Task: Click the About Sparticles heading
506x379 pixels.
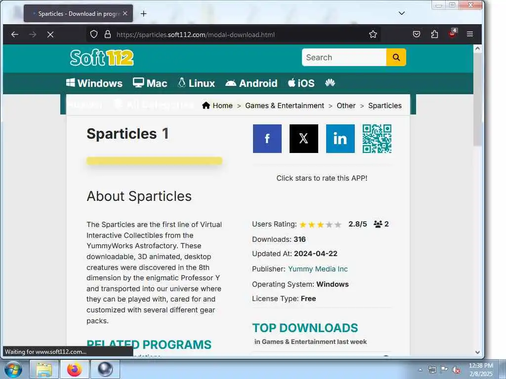Action: point(139,196)
